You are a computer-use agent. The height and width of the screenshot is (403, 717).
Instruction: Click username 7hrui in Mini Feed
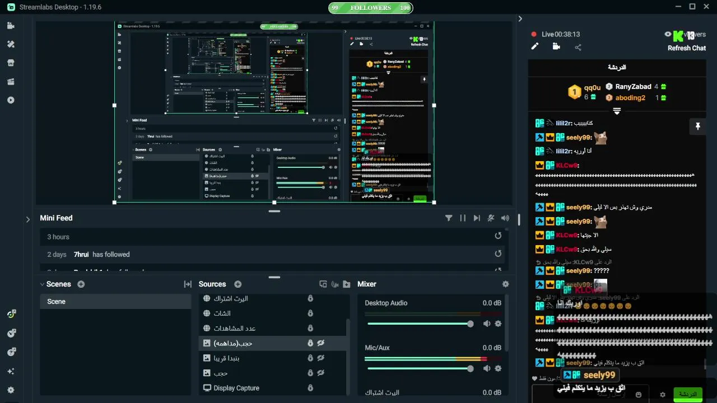(82, 254)
